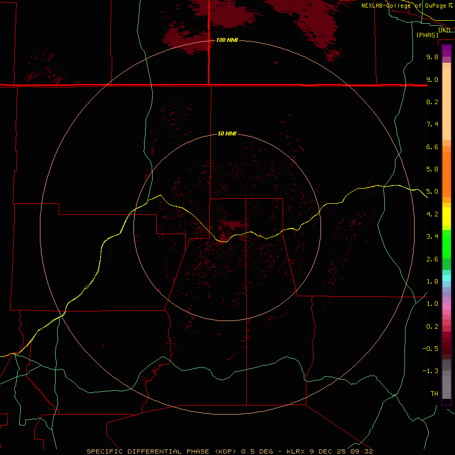Click the "9.8" color scale value

(432, 57)
